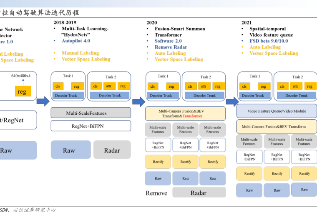Screen dimensions: 317x212
Task: Click the "HydraNets" text
Action: [75, 35]
